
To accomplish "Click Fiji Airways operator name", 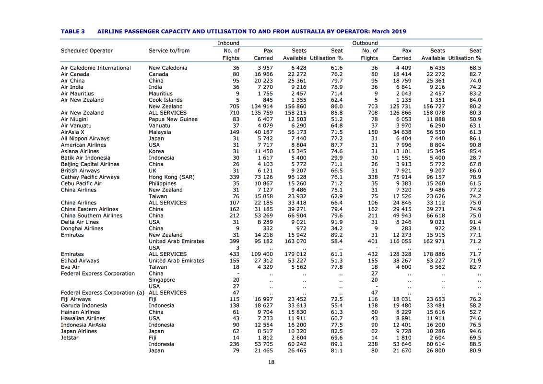I will point(76,299).
